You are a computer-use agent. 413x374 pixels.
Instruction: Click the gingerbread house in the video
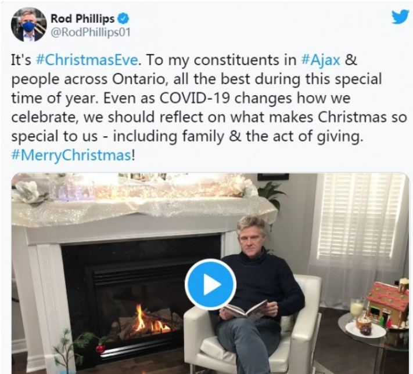389,305
